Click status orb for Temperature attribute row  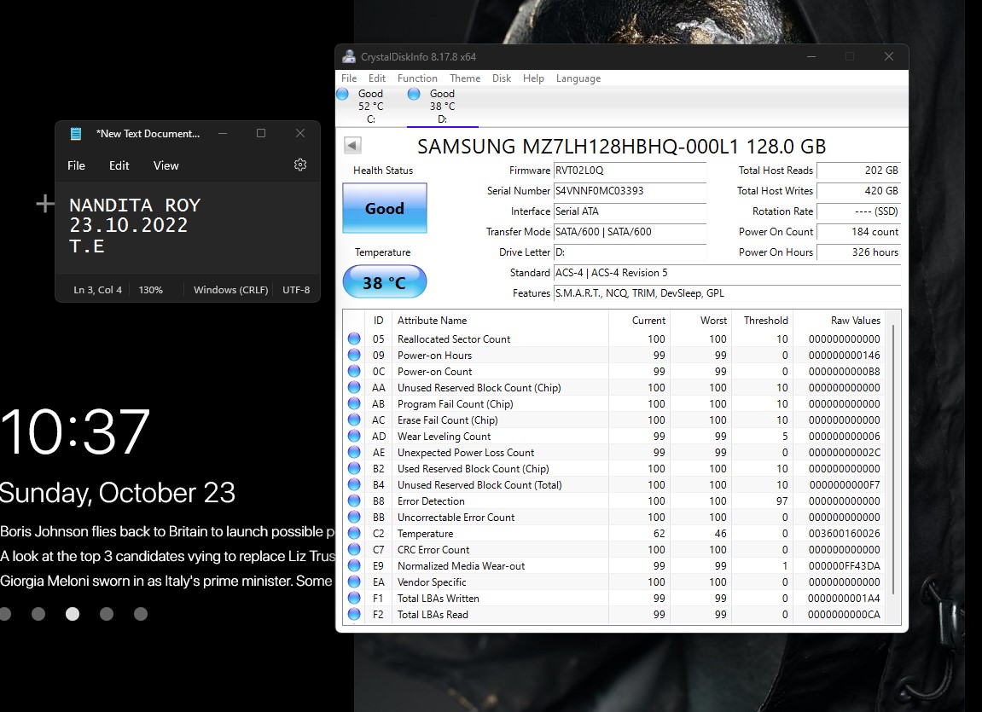click(354, 533)
